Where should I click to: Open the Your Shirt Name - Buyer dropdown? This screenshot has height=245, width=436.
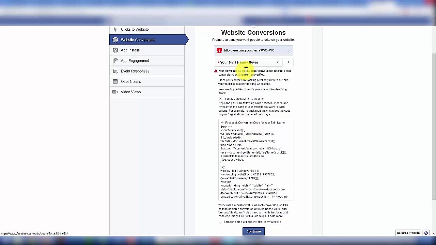(x=248, y=62)
